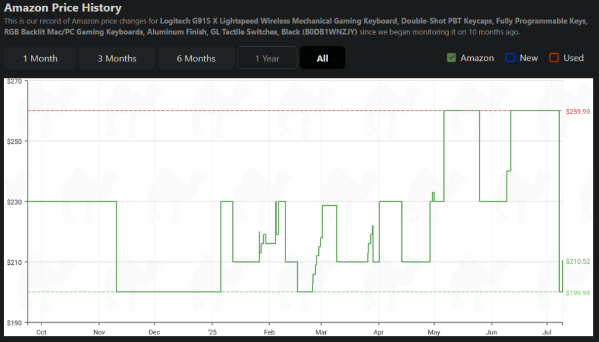This screenshot has height=342, width=599.
Task: Click the Amazon Price History heading
Action: tap(63, 8)
